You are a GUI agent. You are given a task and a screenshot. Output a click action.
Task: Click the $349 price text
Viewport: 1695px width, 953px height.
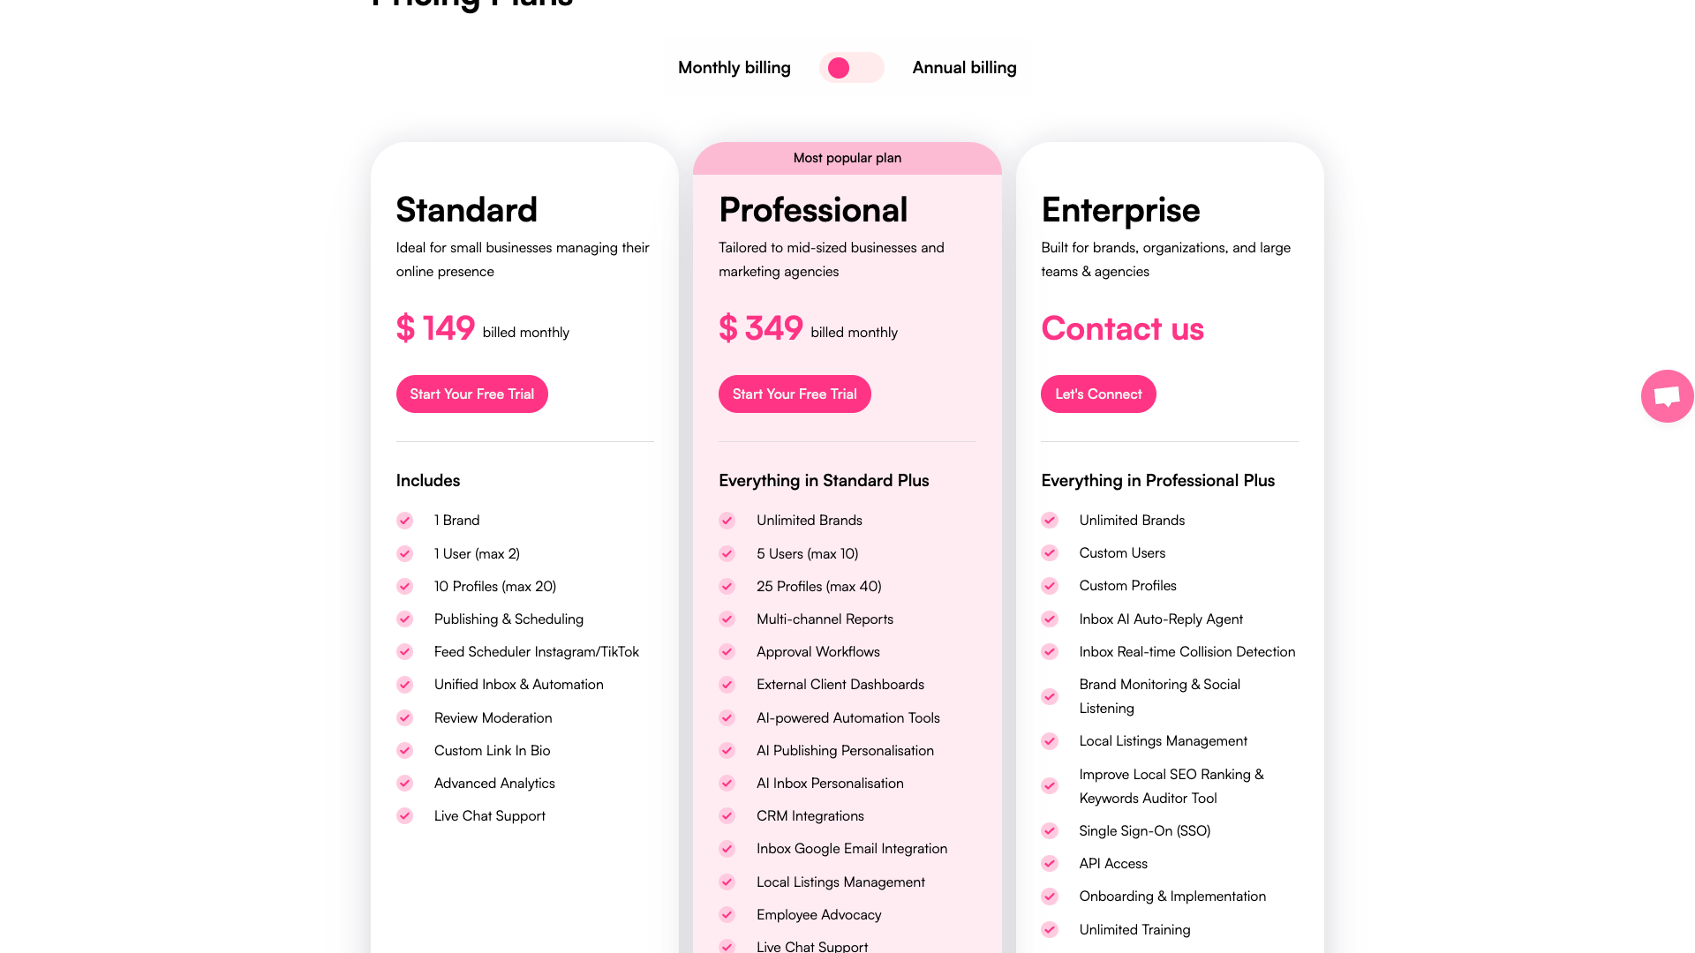761,327
